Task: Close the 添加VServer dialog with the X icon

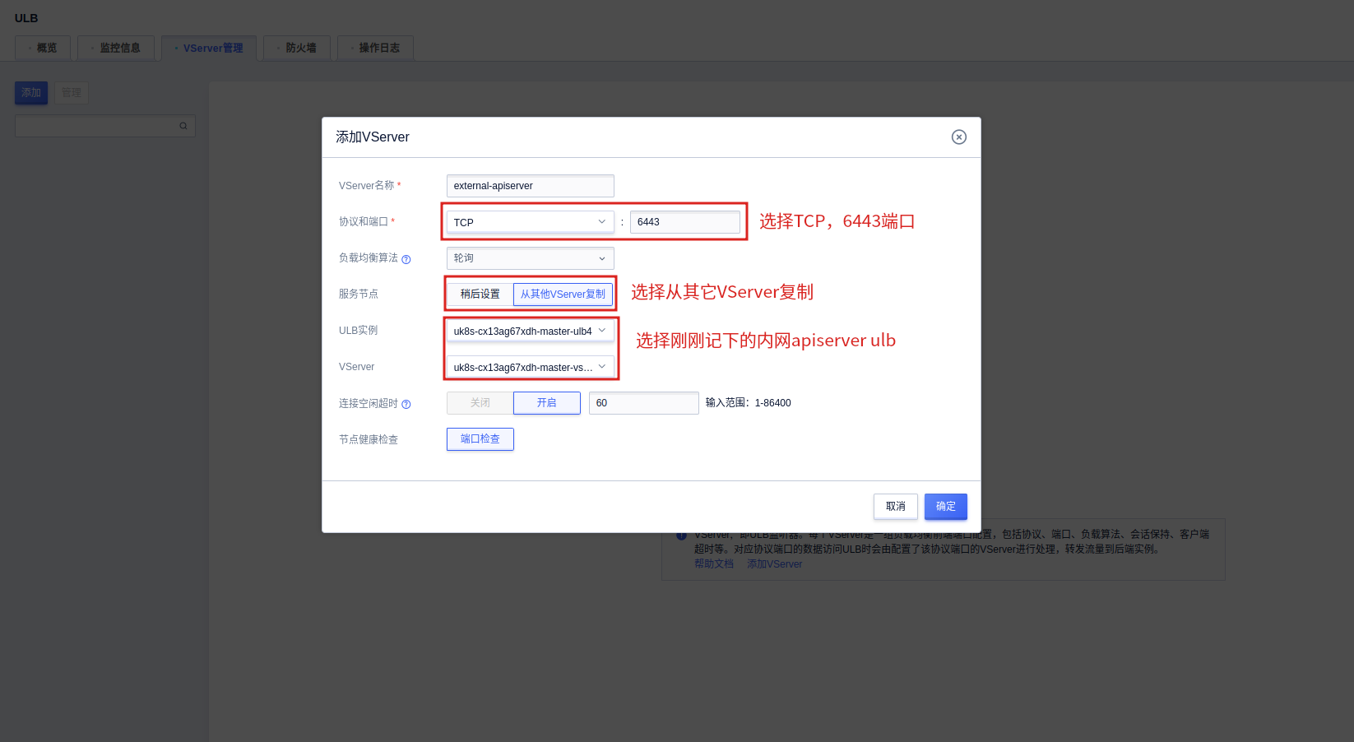Action: click(x=958, y=137)
